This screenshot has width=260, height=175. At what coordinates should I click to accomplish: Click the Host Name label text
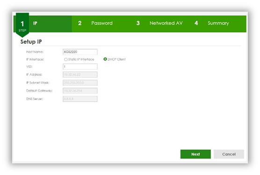(x=35, y=52)
